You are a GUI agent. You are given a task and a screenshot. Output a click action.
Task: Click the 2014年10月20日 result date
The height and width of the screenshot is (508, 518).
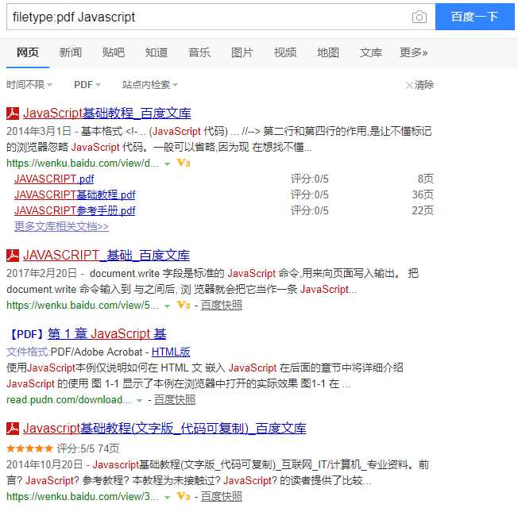coord(44,465)
